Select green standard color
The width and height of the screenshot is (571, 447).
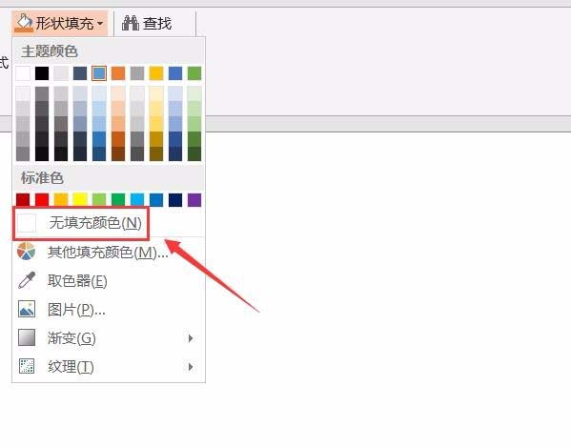tap(118, 200)
